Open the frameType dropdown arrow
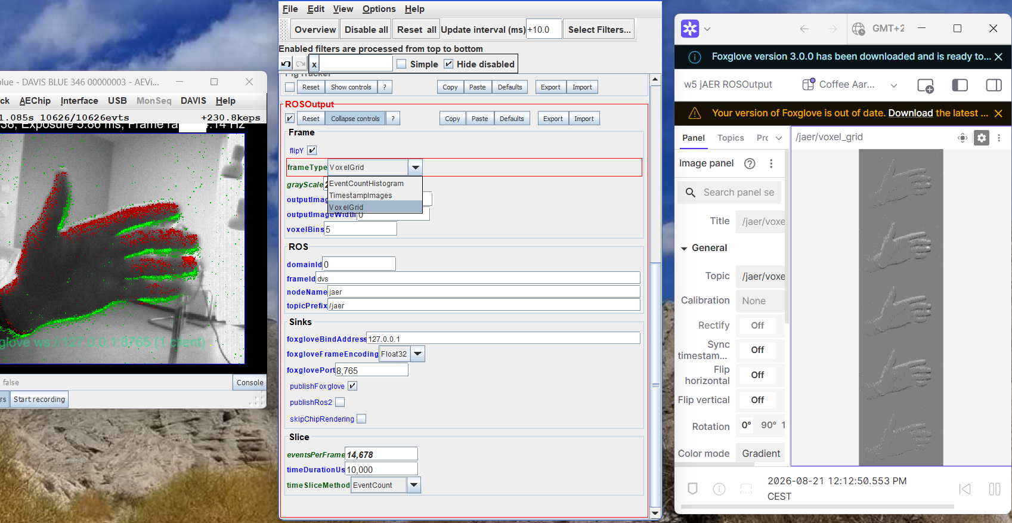1012x523 pixels. (416, 168)
